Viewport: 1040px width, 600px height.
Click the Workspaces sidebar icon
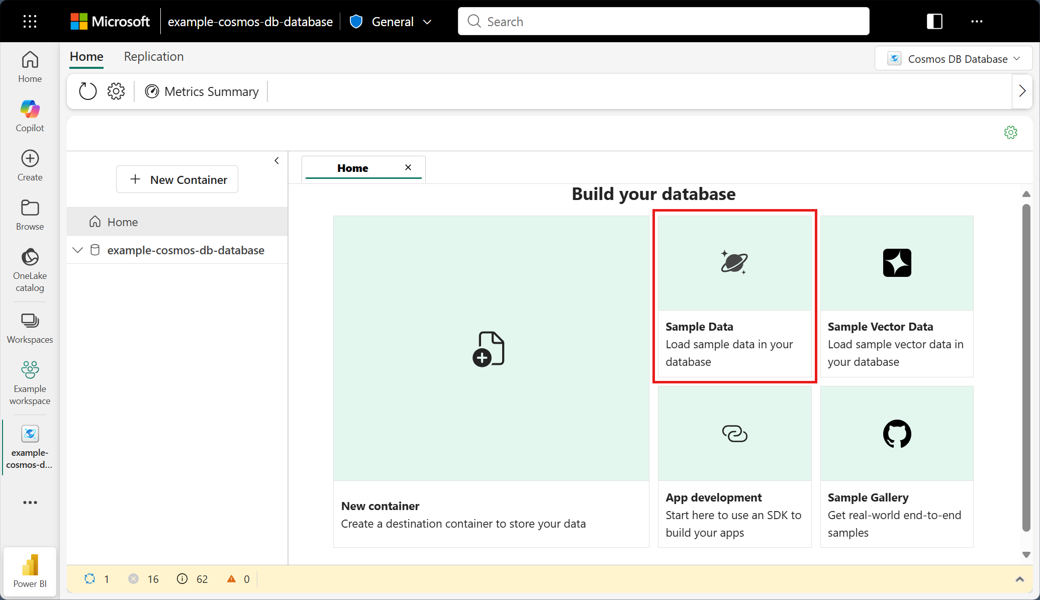click(30, 328)
